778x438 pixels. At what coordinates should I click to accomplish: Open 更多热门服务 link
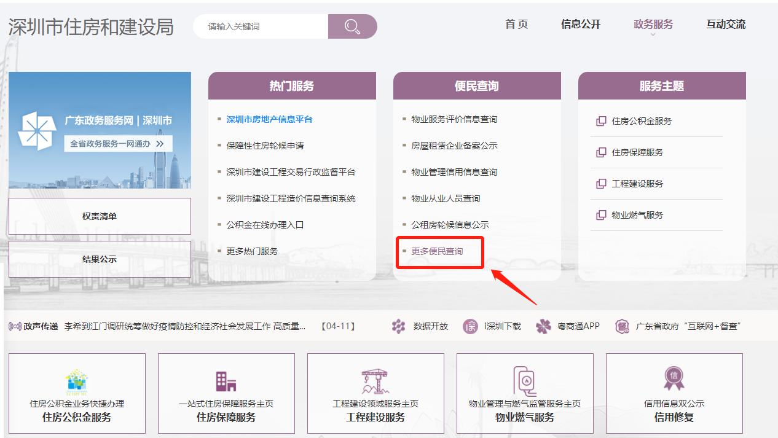pyautogui.click(x=252, y=251)
